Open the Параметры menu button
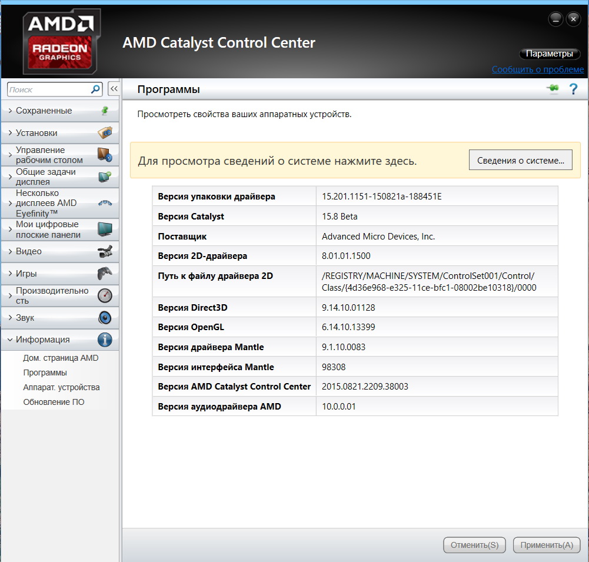 coord(549,54)
